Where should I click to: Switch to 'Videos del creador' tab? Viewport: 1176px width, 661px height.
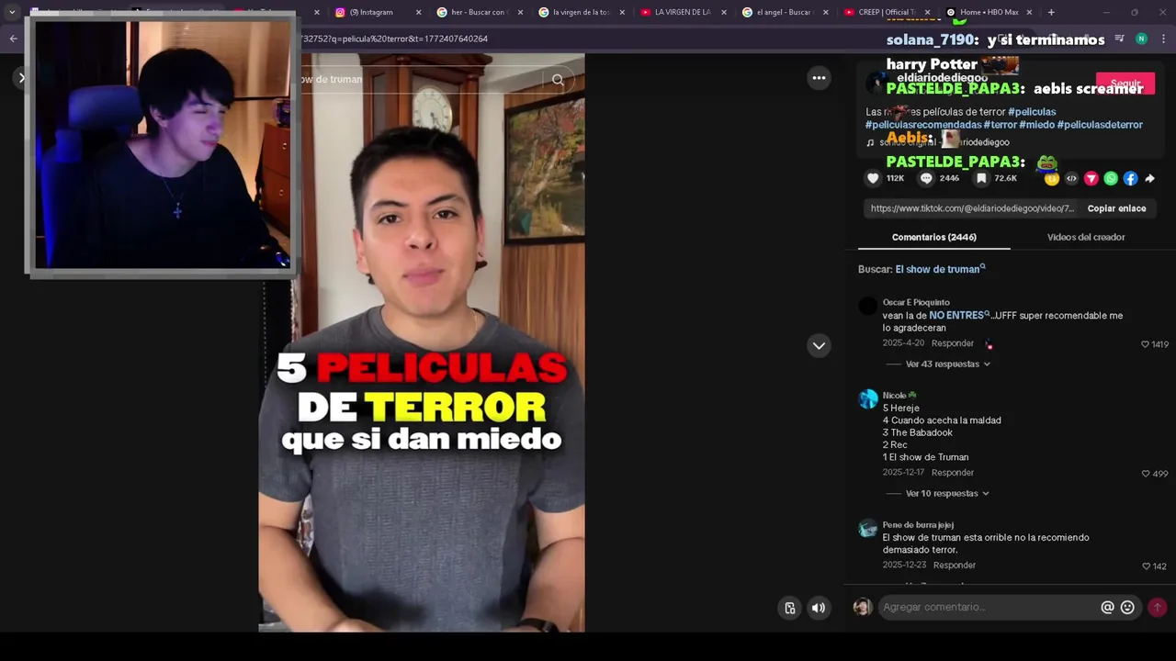click(1086, 237)
